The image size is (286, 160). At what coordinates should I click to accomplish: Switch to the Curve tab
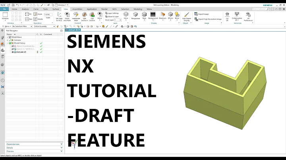[36, 9]
